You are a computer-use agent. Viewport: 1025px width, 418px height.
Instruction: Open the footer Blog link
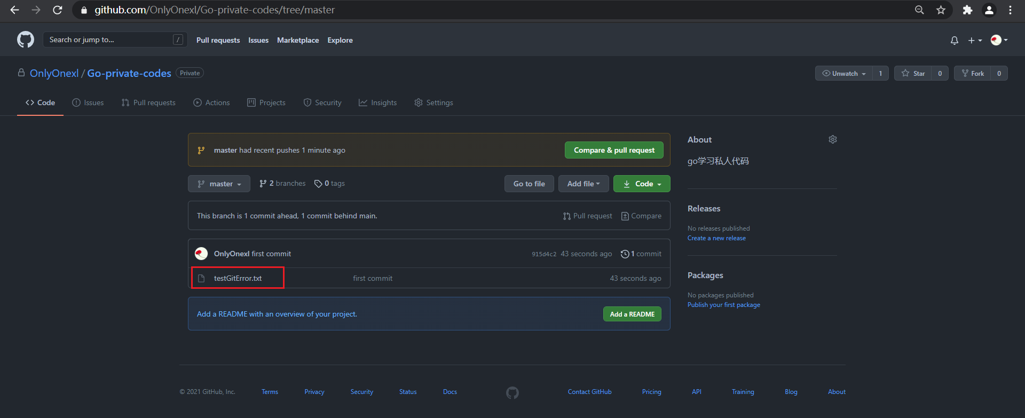pos(791,392)
